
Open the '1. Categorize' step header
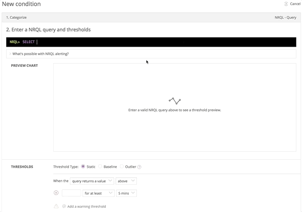tap(16, 17)
